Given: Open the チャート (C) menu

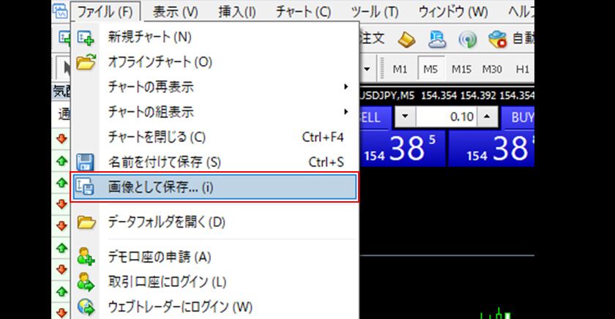Looking at the screenshot, I should 303,12.
